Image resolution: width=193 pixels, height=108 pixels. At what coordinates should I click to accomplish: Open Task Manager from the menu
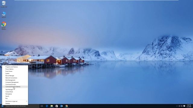point(15,90)
